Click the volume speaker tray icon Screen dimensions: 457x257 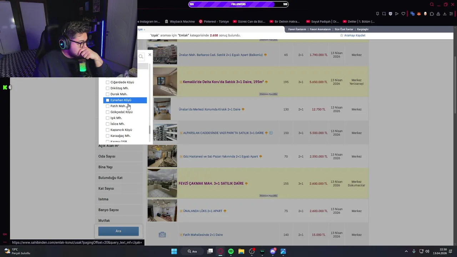coord(427,251)
